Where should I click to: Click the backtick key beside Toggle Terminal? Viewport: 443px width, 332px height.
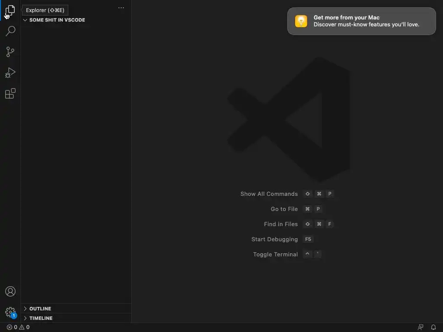pos(318,254)
